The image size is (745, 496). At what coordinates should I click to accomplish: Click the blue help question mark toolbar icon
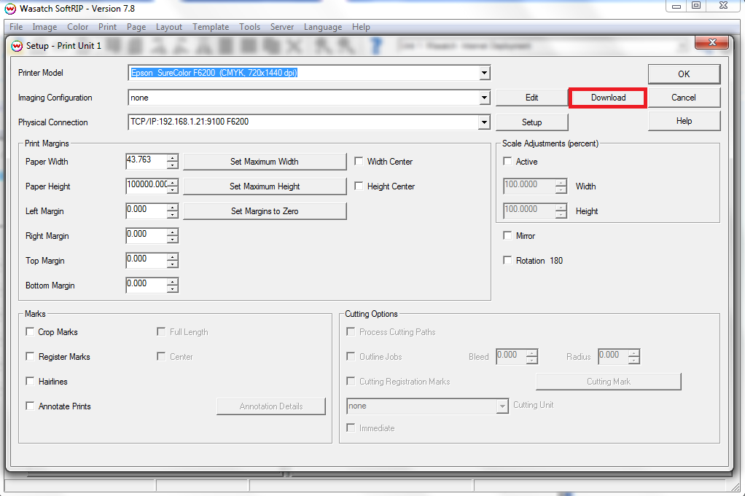coord(376,46)
